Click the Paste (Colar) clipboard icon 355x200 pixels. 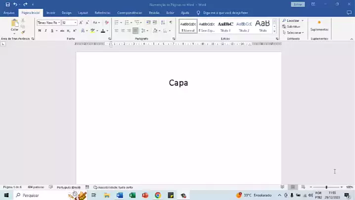click(14, 24)
